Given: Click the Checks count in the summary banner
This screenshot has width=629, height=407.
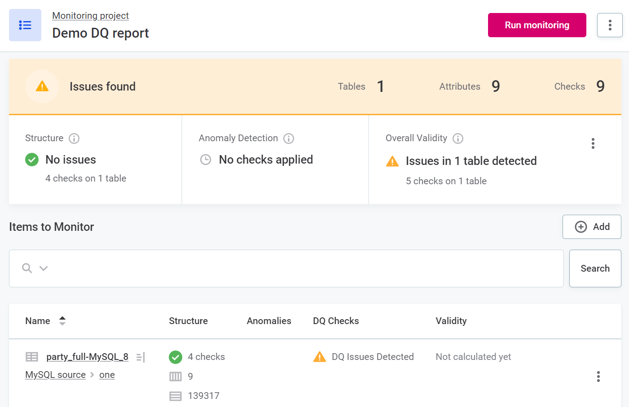Looking at the screenshot, I should point(600,86).
